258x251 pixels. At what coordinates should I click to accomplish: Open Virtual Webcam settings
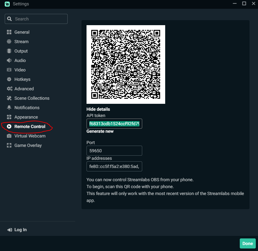click(30, 136)
